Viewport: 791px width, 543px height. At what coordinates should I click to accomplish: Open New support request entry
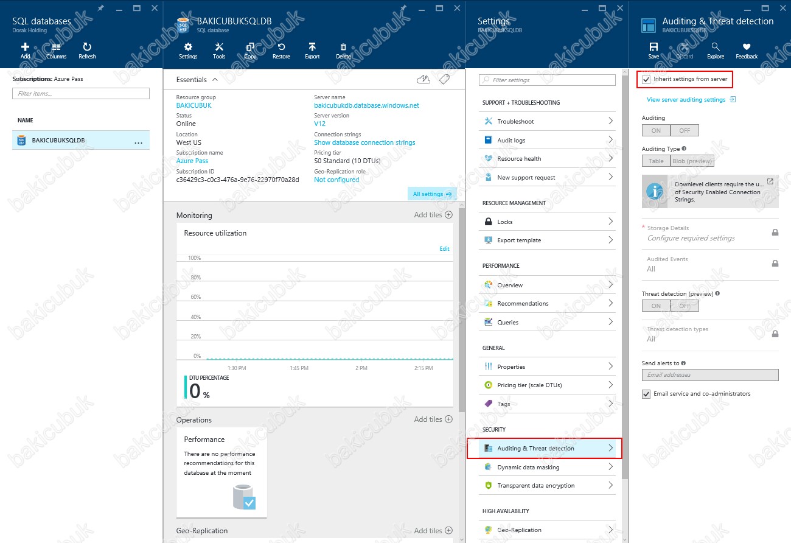pyautogui.click(x=547, y=177)
